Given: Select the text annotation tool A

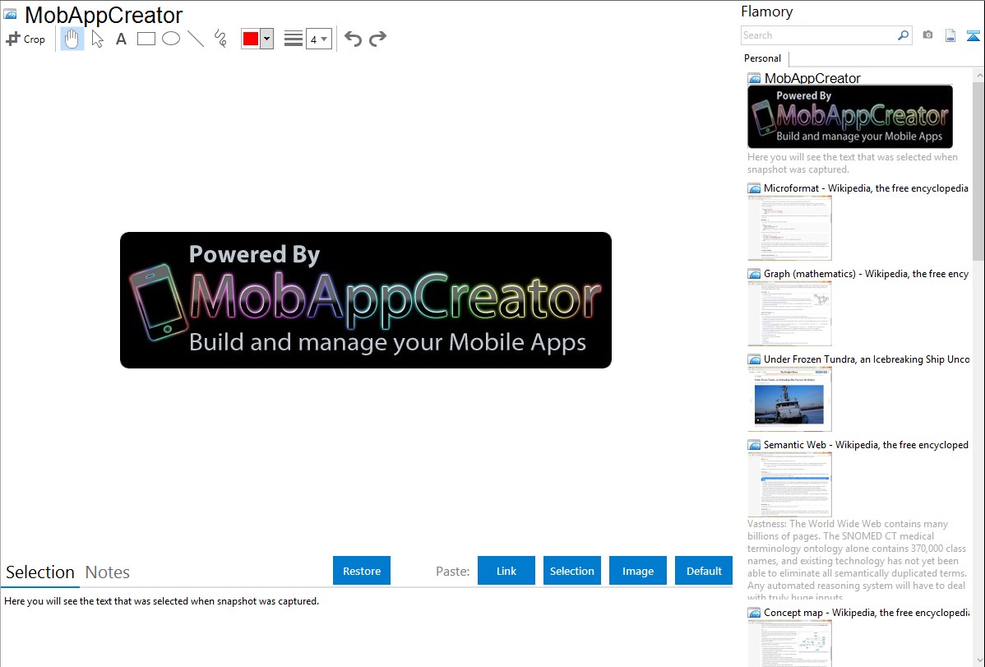Looking at the screenshot, I should [121, 39].
